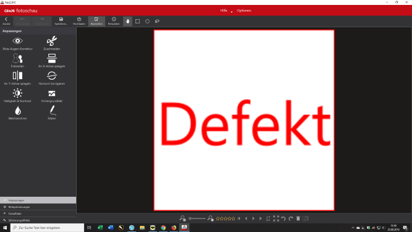Image resolution: width=412 pixels, height=232 pixels.
Task: Open Helligkeit & Kontrast adjustment
Action: 17,95
